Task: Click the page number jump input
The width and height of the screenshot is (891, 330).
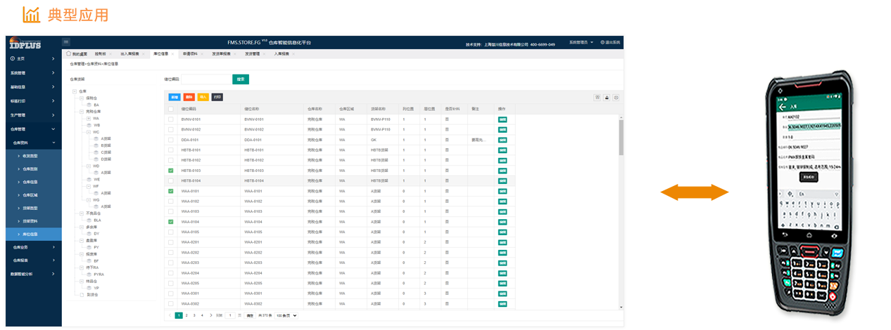Action: coord(230,316)
